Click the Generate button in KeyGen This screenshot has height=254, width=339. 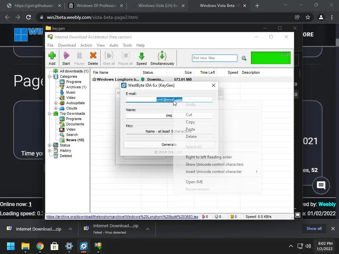[169, 145]
